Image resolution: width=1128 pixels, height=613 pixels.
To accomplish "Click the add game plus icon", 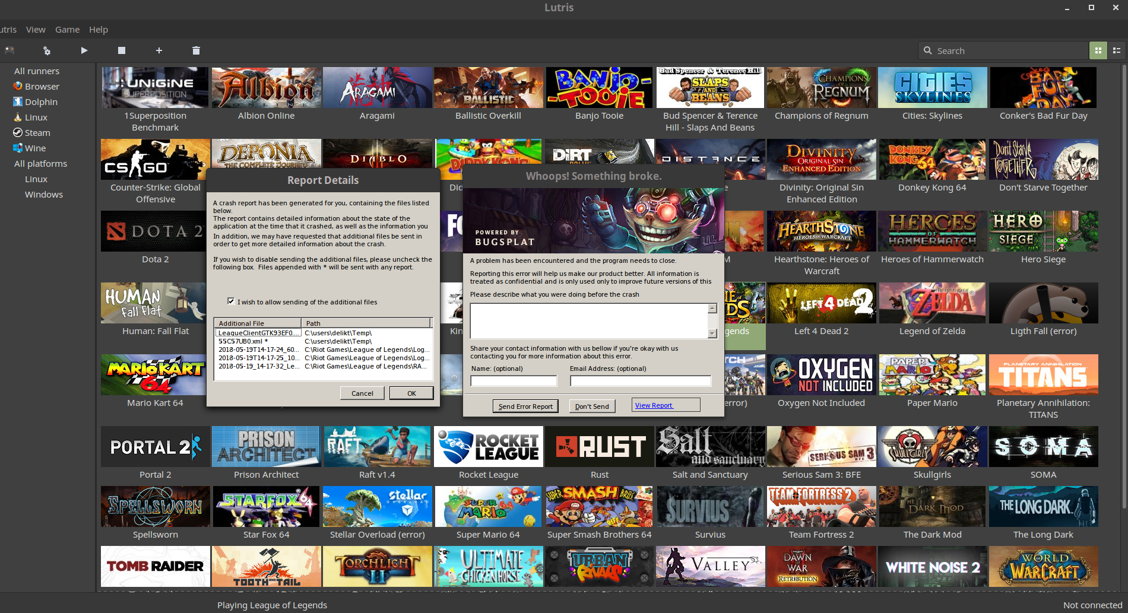I will 159,50.
